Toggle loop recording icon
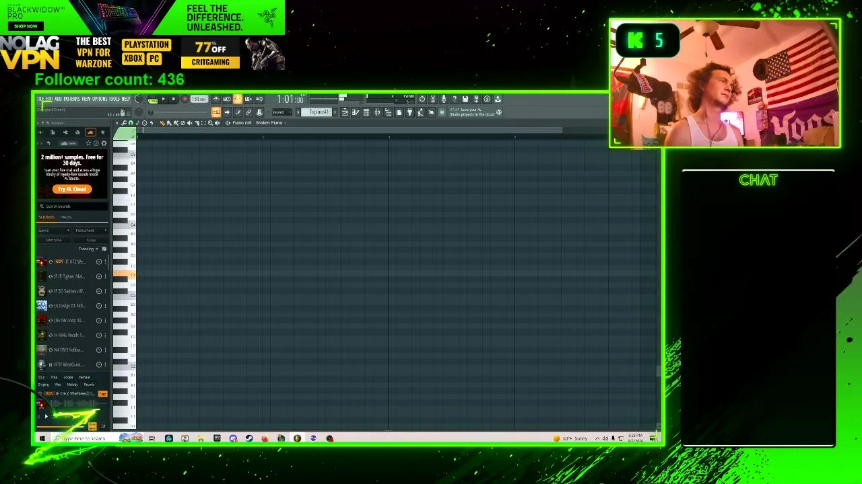 [x=259, y=99]
